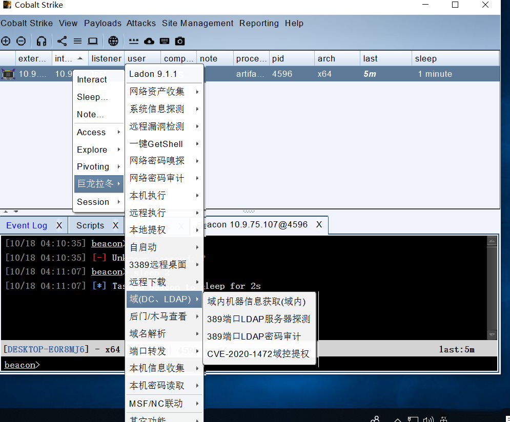Click the globe web icon in toolbar
The width and height of the screenshot is (510, 422).
pyautogui.click(x=113, y=41)
